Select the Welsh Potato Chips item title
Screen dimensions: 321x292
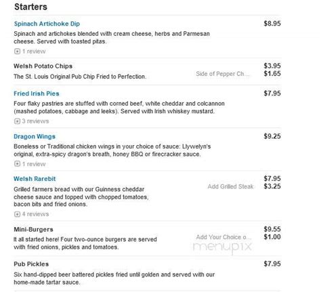click(43, 66)
